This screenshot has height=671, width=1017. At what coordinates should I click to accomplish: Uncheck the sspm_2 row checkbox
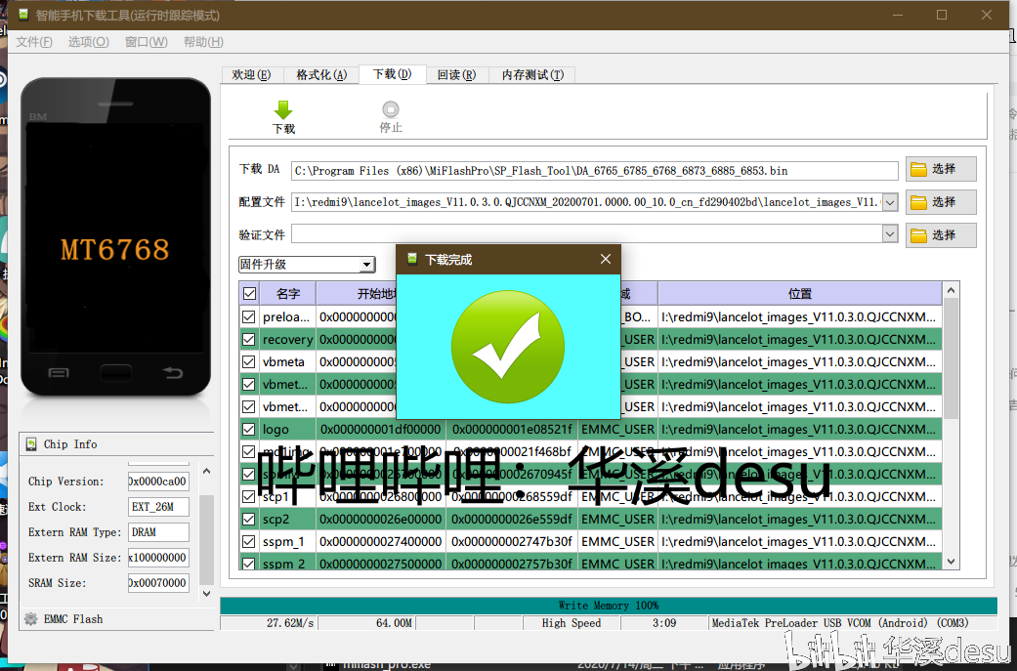point(248,564)
